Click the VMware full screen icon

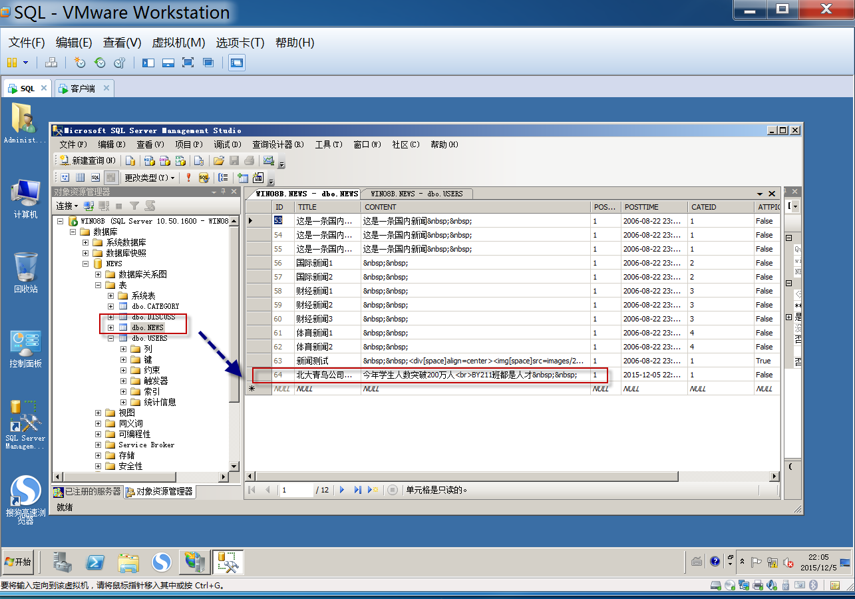[188, 63]
